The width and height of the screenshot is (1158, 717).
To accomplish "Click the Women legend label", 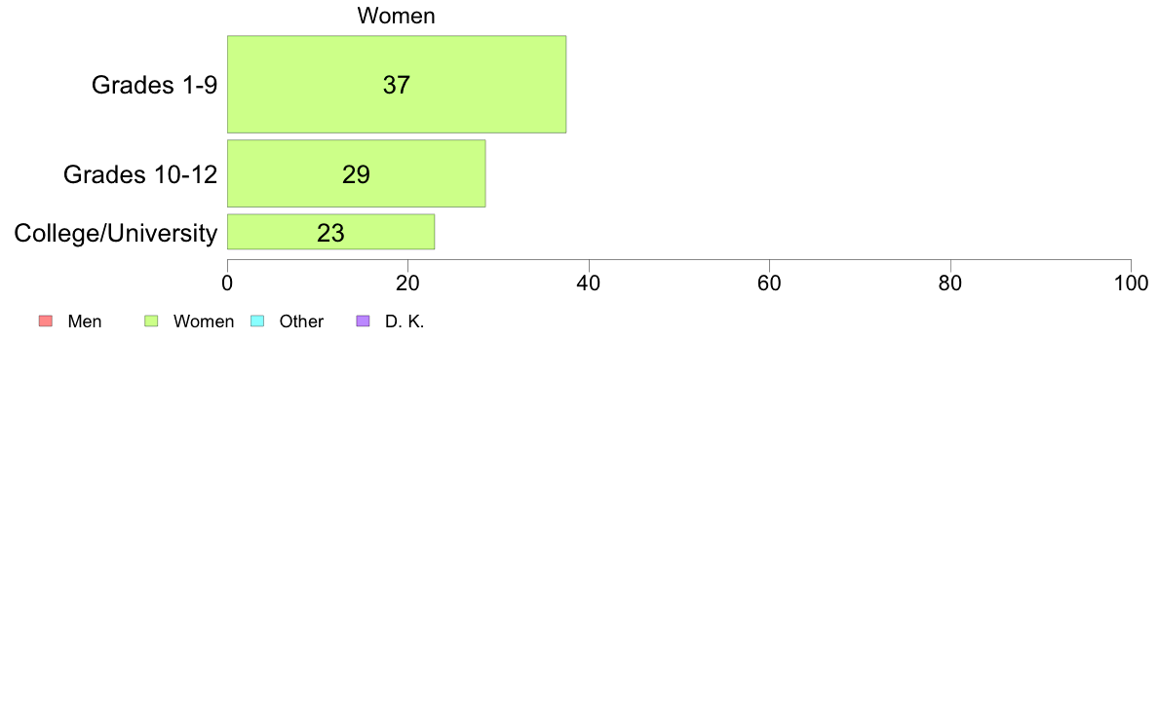I will [204, 321].
